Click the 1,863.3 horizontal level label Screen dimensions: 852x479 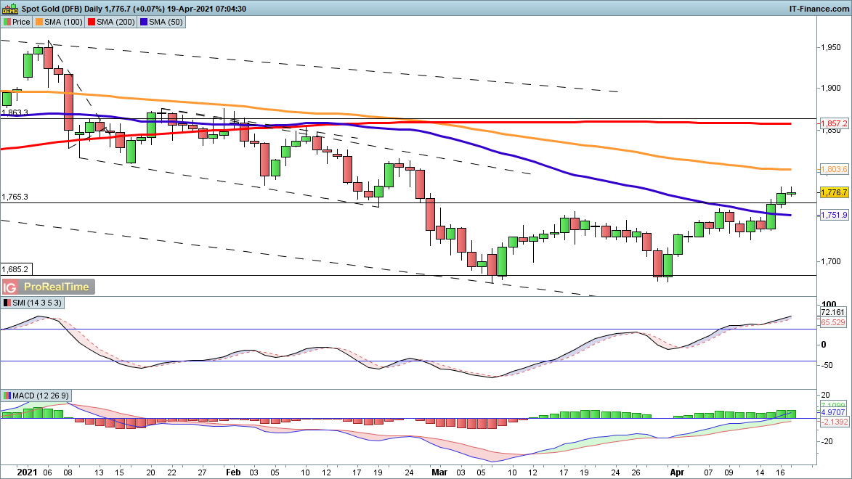[x=15, y=113]
